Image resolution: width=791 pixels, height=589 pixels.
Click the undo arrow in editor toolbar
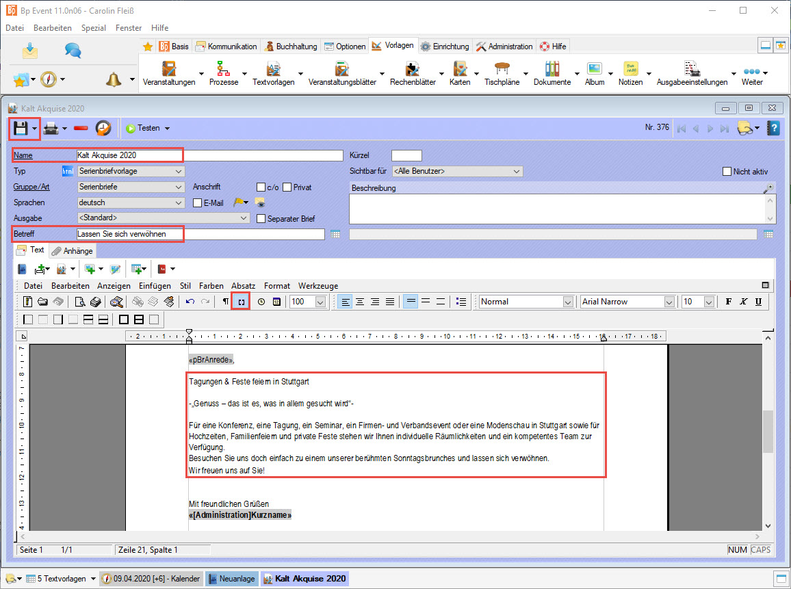click(x=190, y=302)
